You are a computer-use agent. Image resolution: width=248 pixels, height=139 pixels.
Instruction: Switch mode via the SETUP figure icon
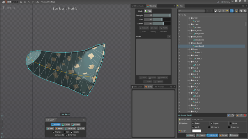pos(4,8)
